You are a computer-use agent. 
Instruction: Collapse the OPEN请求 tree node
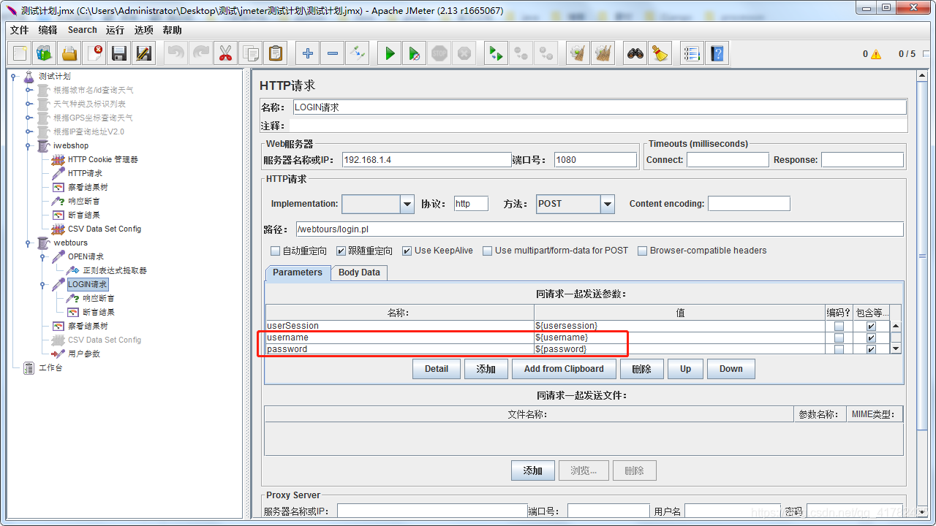coord(43,256)
